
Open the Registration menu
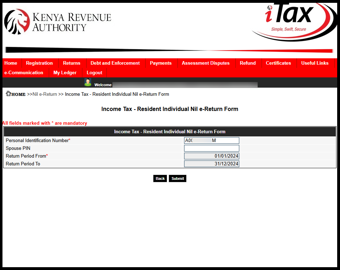coord(39,63)
